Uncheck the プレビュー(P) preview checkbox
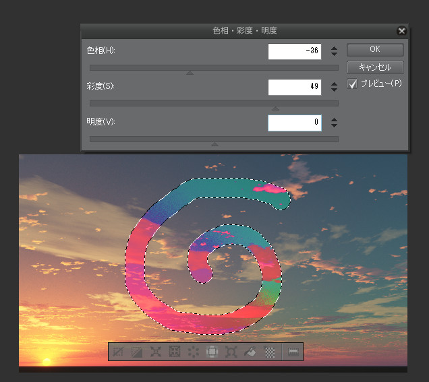 coord(352,84)
